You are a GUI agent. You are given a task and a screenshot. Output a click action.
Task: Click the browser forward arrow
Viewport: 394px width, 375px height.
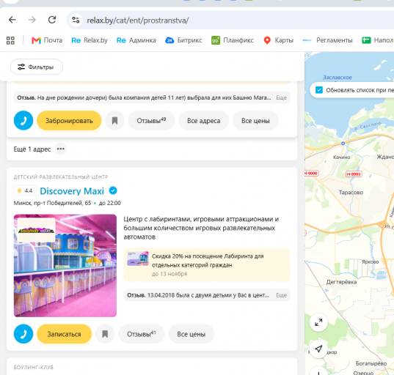32,20
